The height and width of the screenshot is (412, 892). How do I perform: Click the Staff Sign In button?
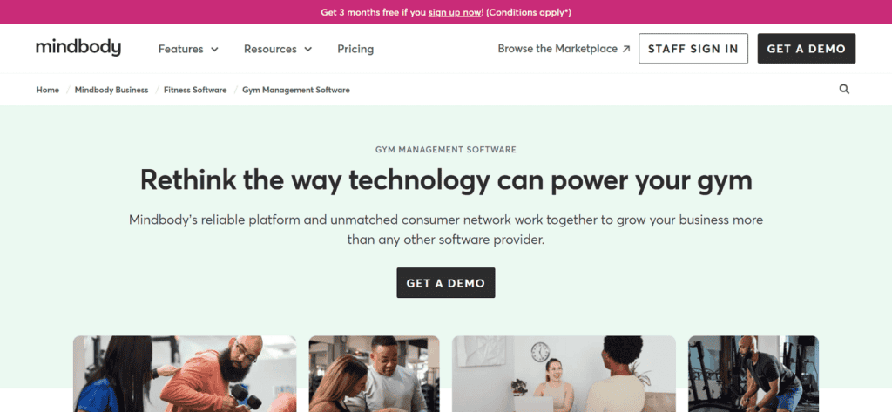coord(693,49)
